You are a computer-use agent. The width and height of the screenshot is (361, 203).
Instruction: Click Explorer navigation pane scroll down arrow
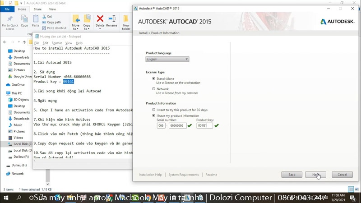[47, 184]
